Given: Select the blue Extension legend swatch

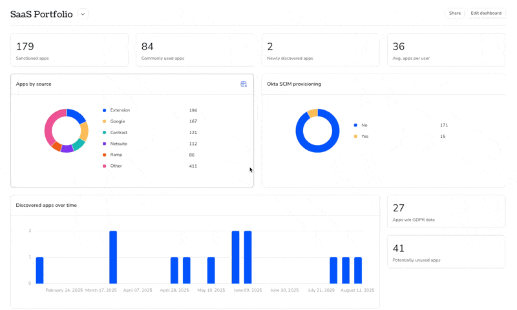Looking at the screenshot, I should pos(104,110).
